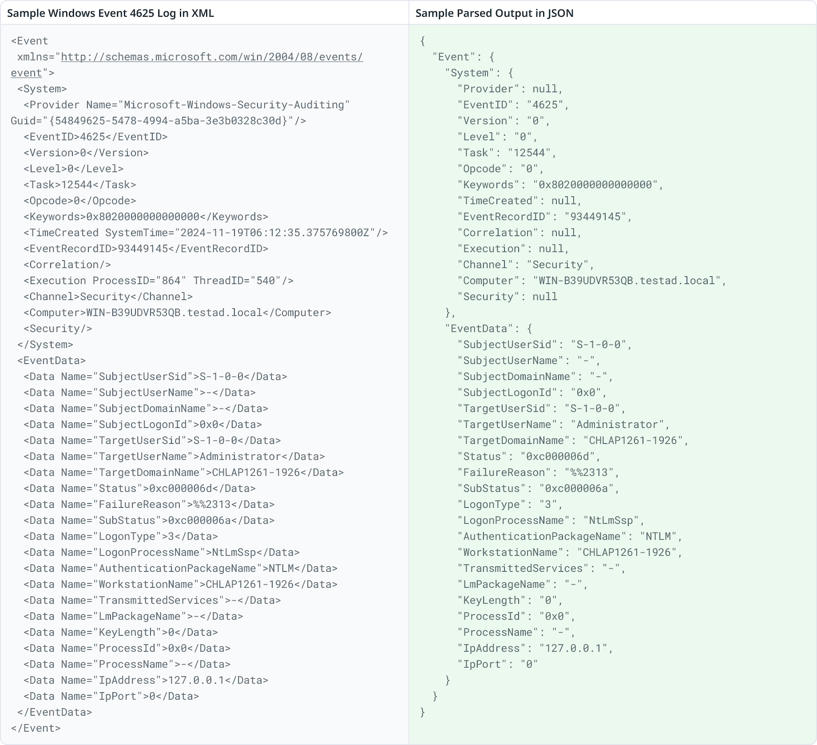Click the JSON "TargetDomainName" entry
817x745 pixels.
coord(573,441)
